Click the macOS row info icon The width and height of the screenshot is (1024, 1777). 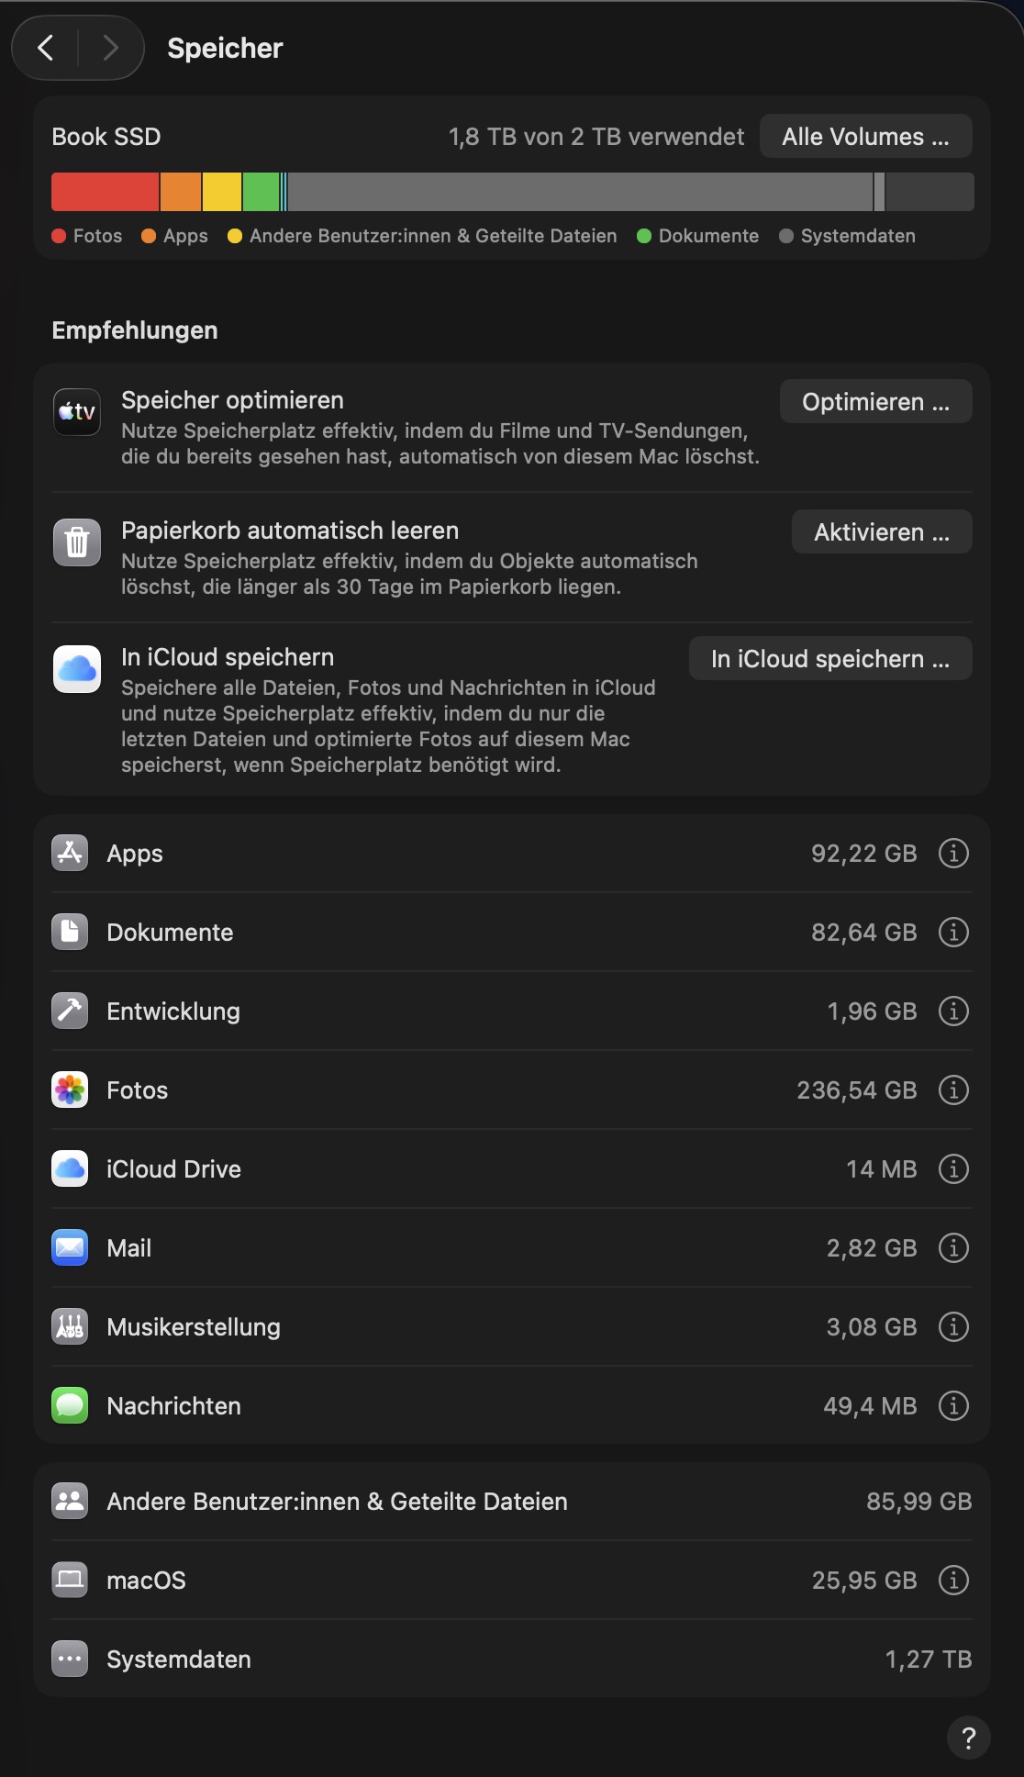click(x=953, y=1581)
